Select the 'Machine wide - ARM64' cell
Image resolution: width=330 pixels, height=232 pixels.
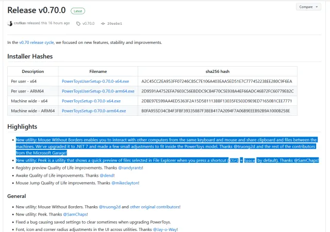(33, 111)
